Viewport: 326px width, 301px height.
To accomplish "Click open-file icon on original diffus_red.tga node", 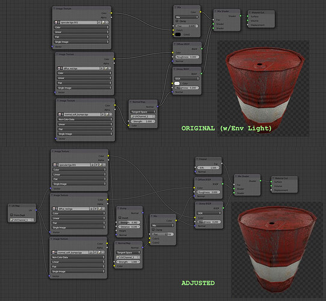I will pyautogui.click(x=106, y=68).
